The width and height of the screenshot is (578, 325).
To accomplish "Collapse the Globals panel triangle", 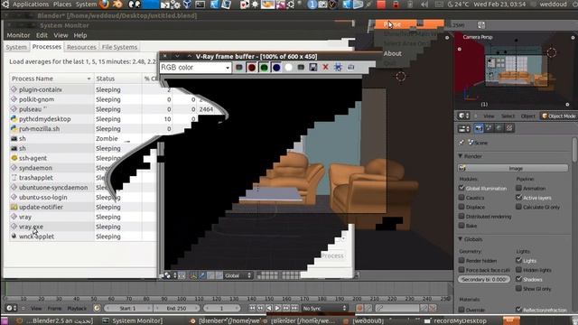I will tap(460, 239).
